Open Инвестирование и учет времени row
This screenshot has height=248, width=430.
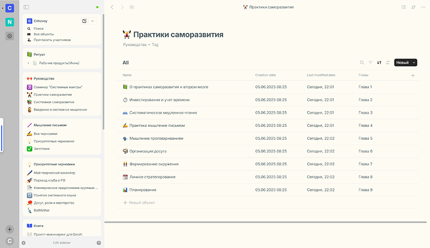(160, 100)
